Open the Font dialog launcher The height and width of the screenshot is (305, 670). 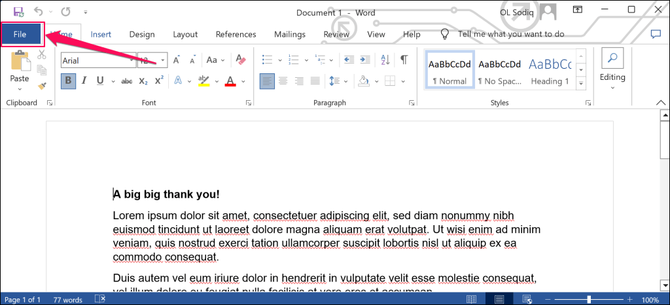[248, 103]
